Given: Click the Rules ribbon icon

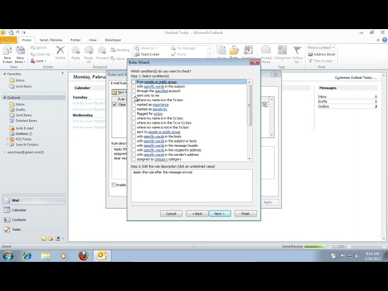Looking at the screenshot, I should point(234,53).
